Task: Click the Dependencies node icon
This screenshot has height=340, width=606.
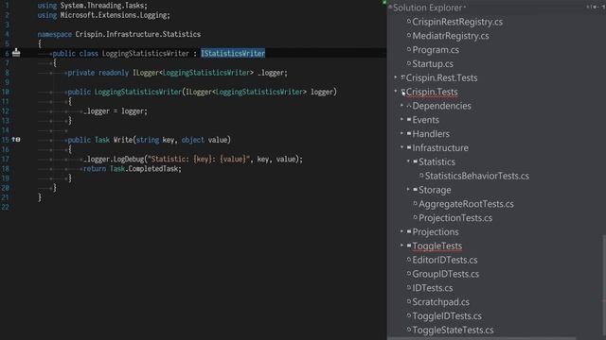Action: click(x=408, y=106)
